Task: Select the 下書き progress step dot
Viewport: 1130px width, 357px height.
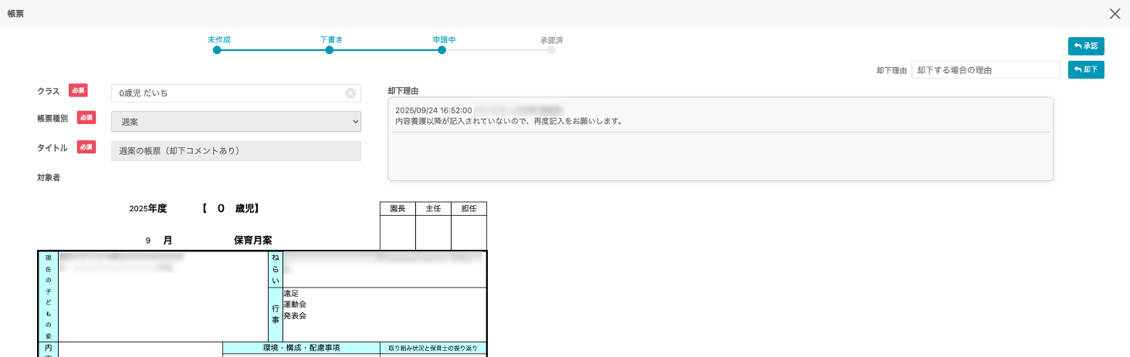Action: tap(330, 50)
